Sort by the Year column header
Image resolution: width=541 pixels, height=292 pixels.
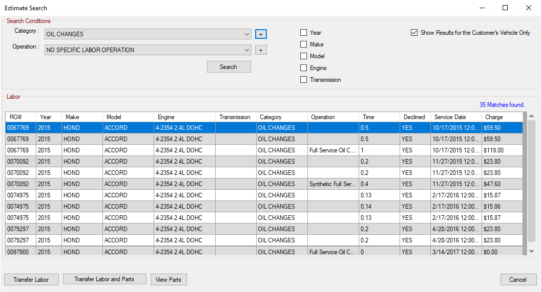(x=49, y=117)
